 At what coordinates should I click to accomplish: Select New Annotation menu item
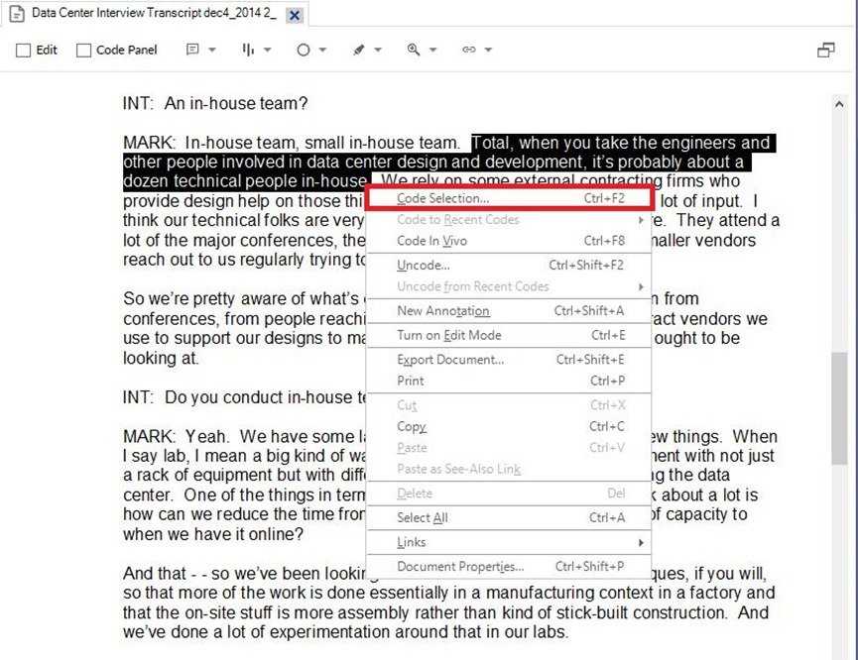pos(510,311)
